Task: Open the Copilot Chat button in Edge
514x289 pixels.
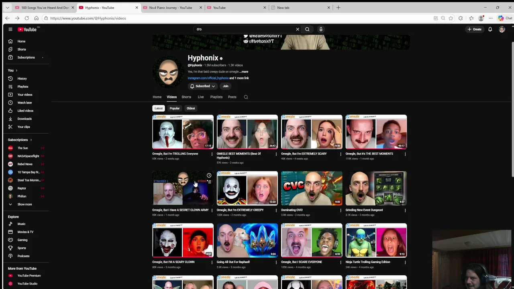Action: point(505,18)
